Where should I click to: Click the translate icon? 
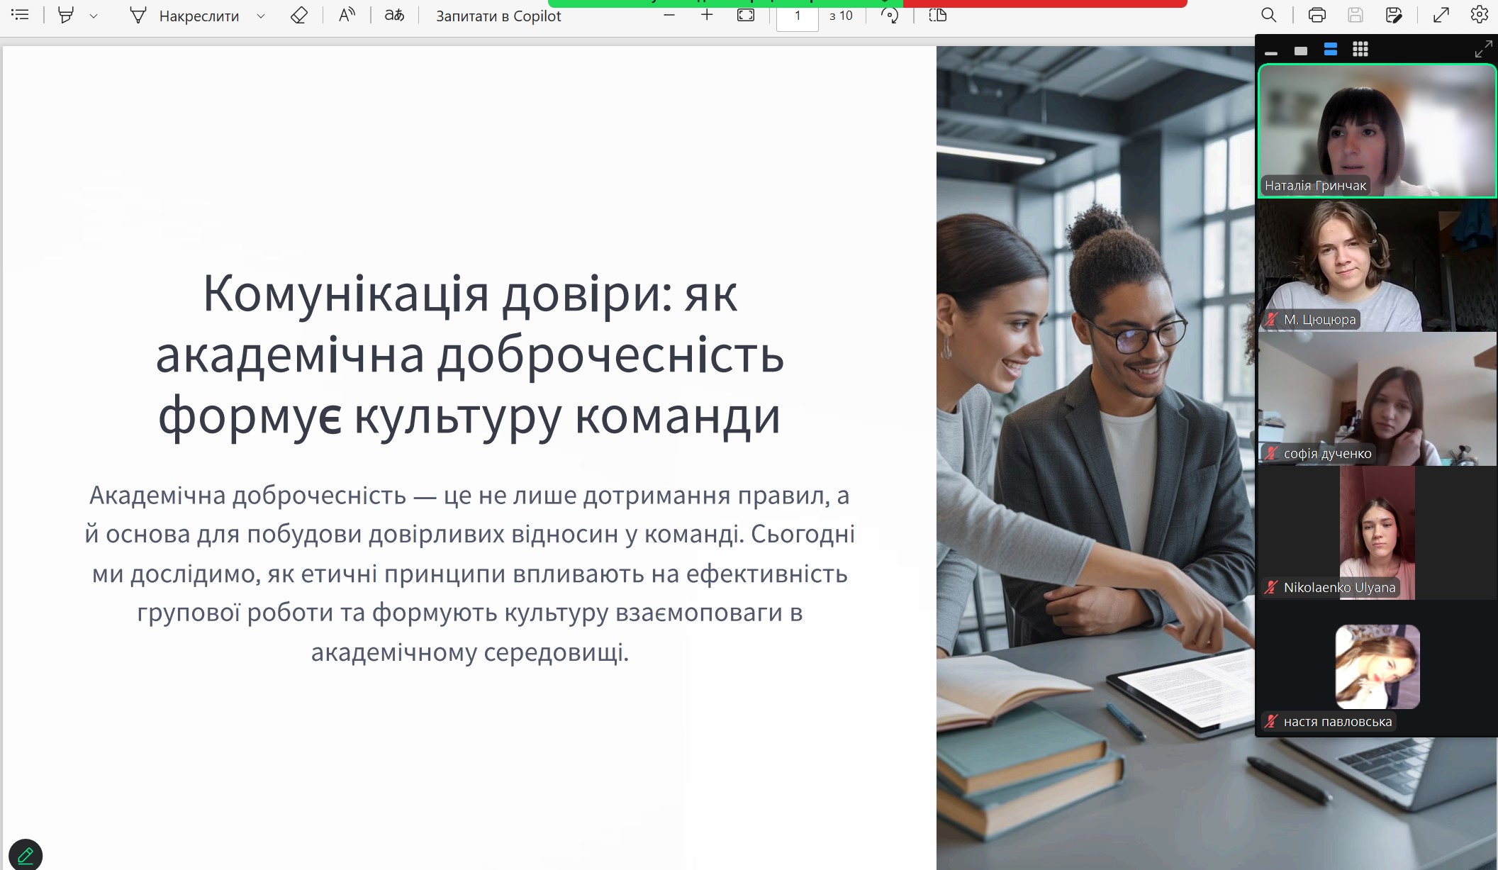[x=394, y=16]
